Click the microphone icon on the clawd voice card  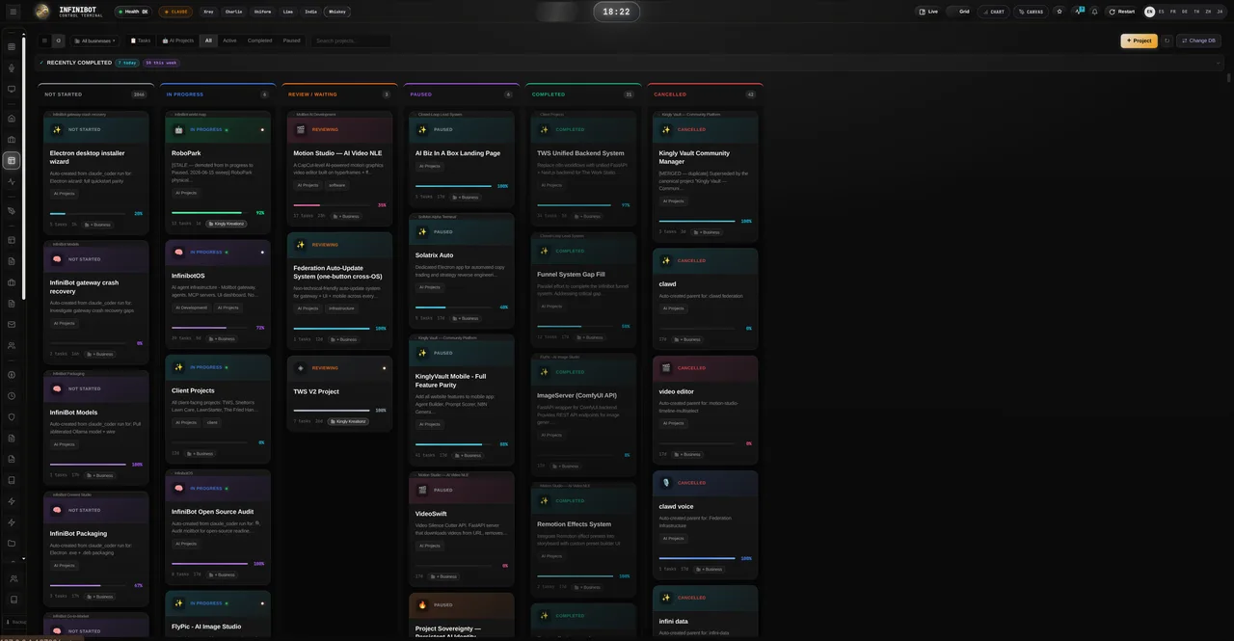point(666,483)
